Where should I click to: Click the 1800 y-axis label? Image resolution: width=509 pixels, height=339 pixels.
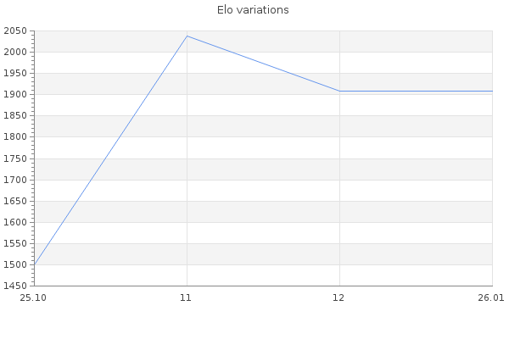click(x=15, y=137)
